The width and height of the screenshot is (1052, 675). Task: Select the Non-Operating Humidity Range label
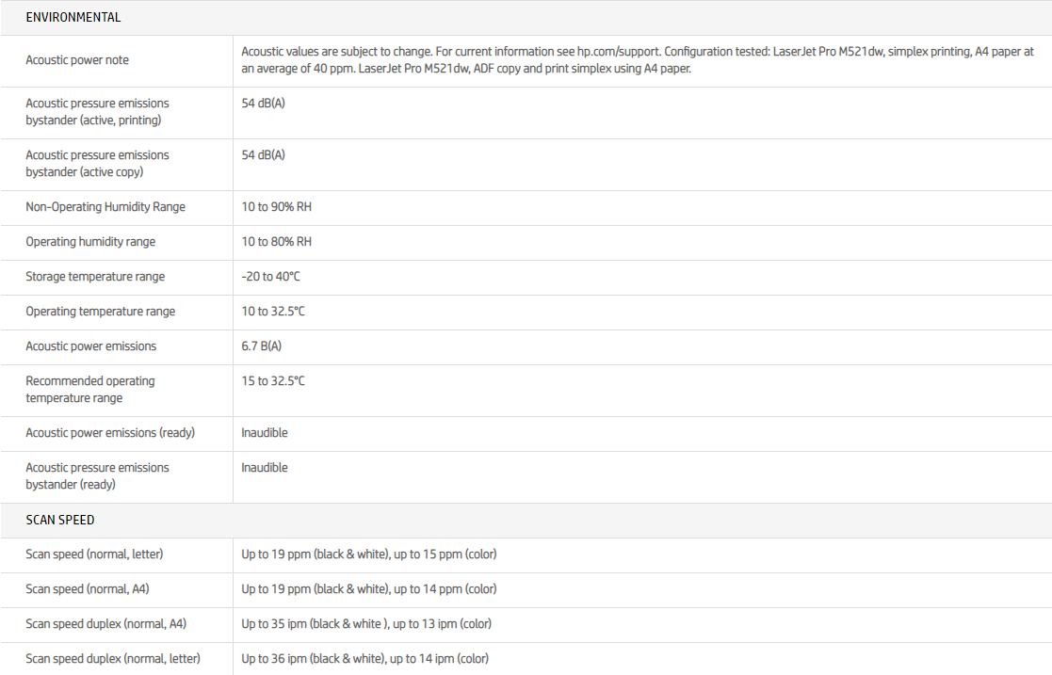point(105,207)
